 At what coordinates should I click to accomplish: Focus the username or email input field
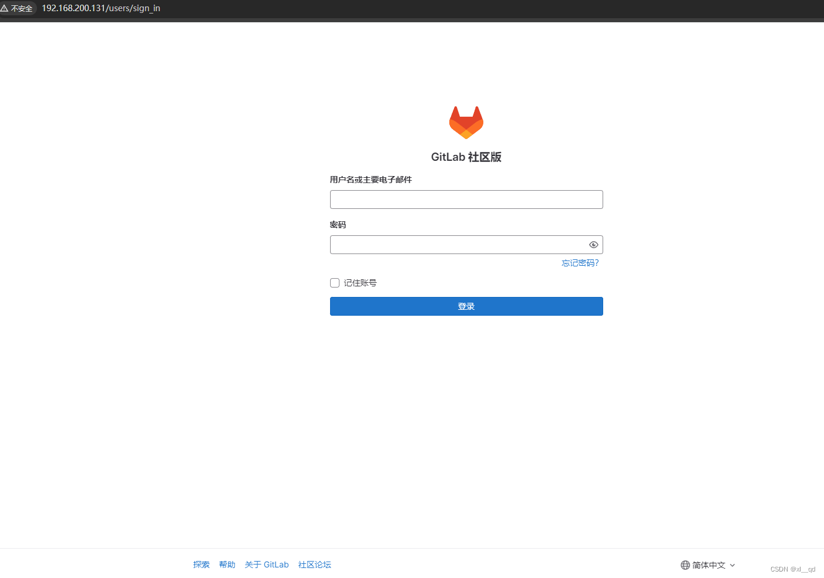[x=466, y=200]
